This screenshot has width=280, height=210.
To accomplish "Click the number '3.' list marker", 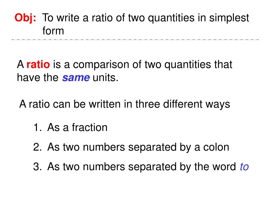I will 37,167.
